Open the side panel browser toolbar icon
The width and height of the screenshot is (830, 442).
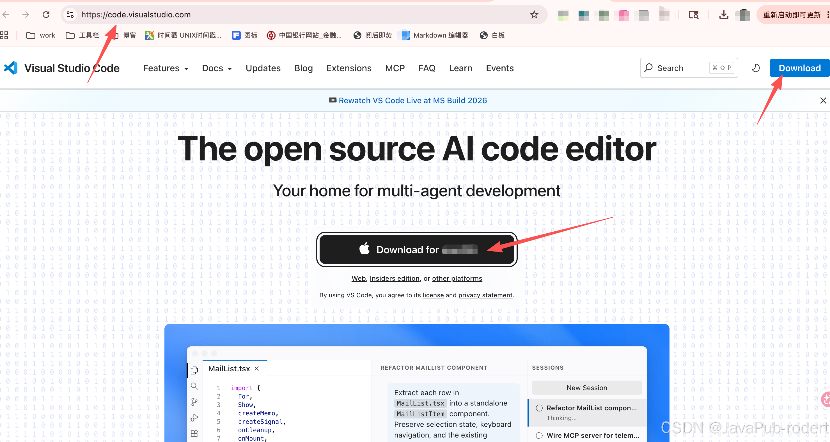693,15
